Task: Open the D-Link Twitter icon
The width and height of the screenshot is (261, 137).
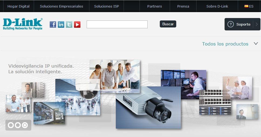Action: coord(69,24)
